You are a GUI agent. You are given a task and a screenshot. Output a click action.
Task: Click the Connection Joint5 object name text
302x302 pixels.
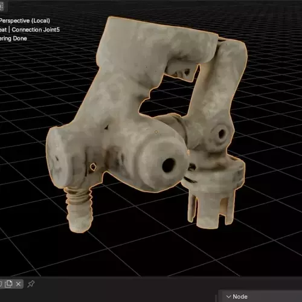click(36, 30)
